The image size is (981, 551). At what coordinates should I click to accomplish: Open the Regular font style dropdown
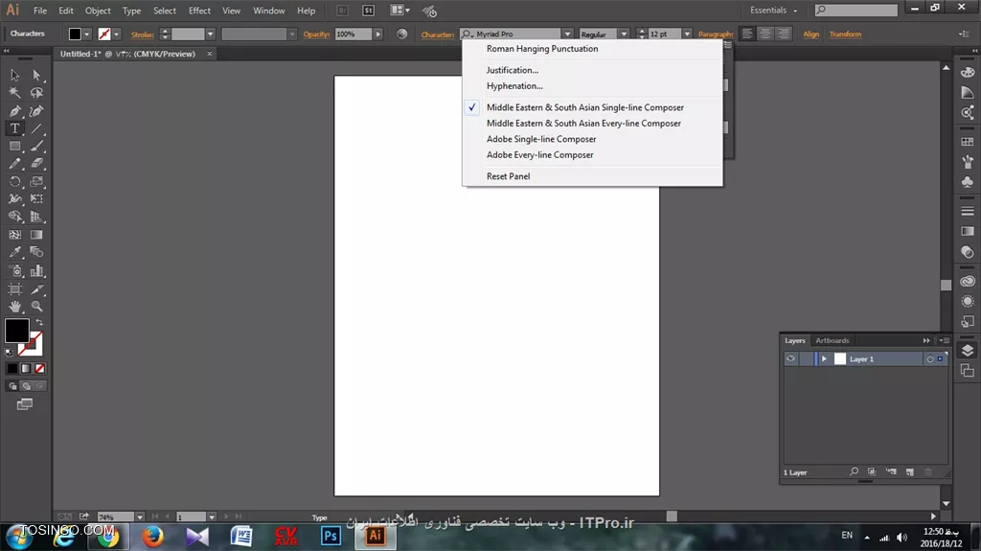tap(624, 34)
